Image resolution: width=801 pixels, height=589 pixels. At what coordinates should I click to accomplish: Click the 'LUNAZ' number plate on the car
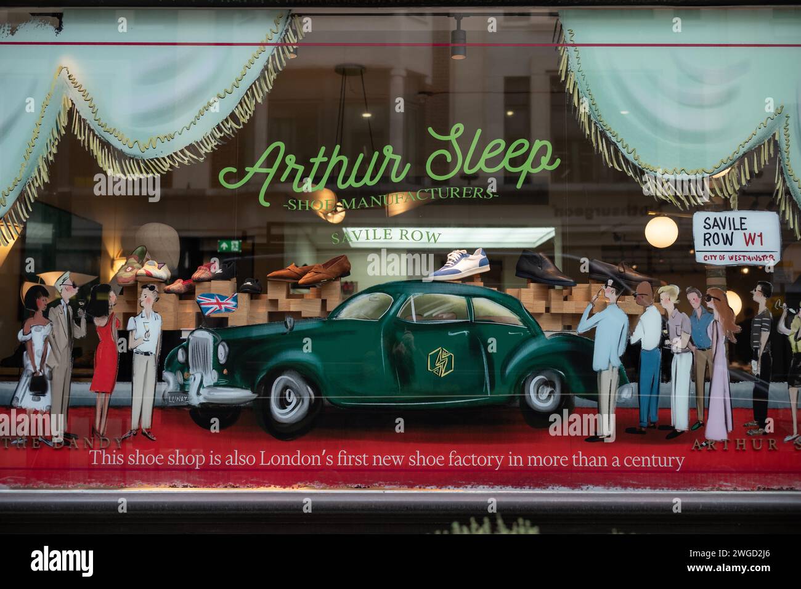click(x=178, y=399)
